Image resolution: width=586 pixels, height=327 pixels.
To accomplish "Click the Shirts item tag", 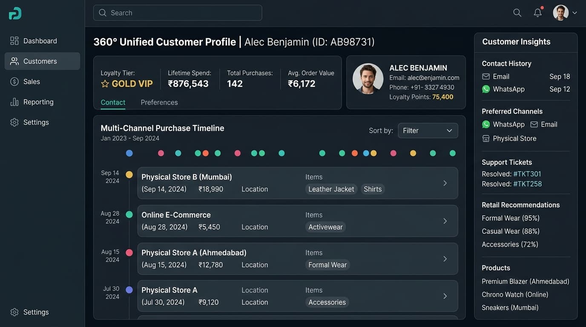I will pos(373,189).
